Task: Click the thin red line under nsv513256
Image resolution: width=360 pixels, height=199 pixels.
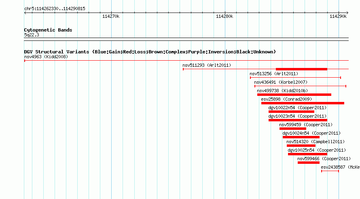Action: coord(296,78)
